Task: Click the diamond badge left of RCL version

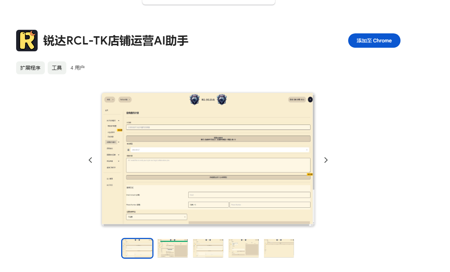Action: 194,99
